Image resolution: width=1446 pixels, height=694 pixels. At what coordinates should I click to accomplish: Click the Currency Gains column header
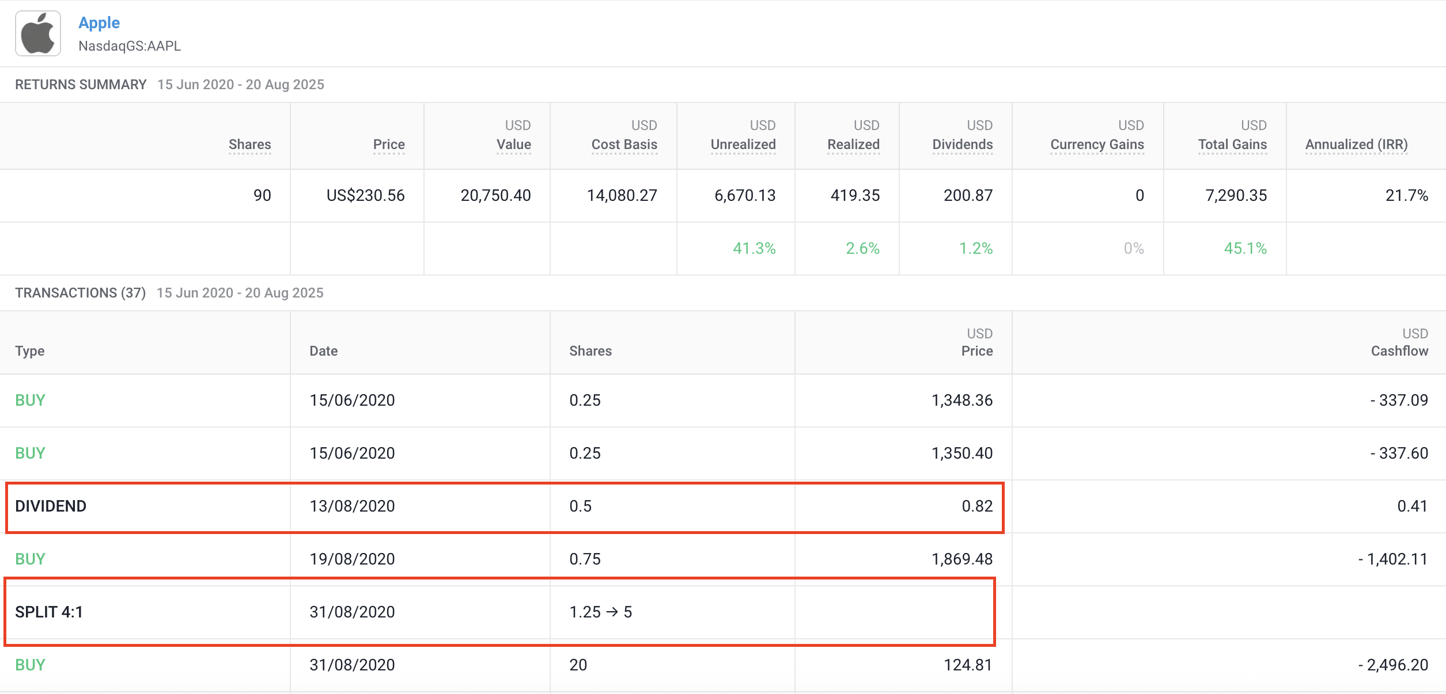1097,144
